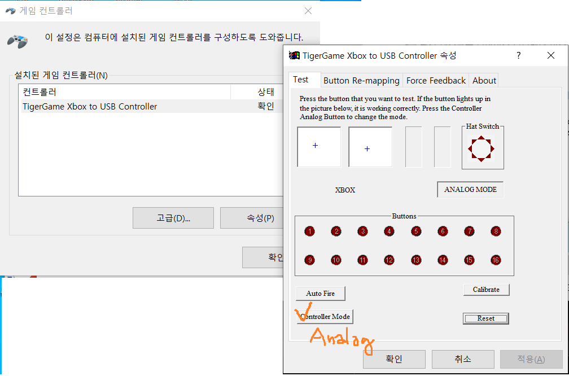Click button indicator 8
Screen dimensions: 569x376
(x=496, y=231)
